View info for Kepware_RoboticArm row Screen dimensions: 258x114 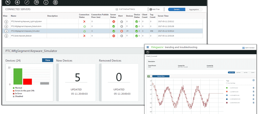tap(6, 26)
